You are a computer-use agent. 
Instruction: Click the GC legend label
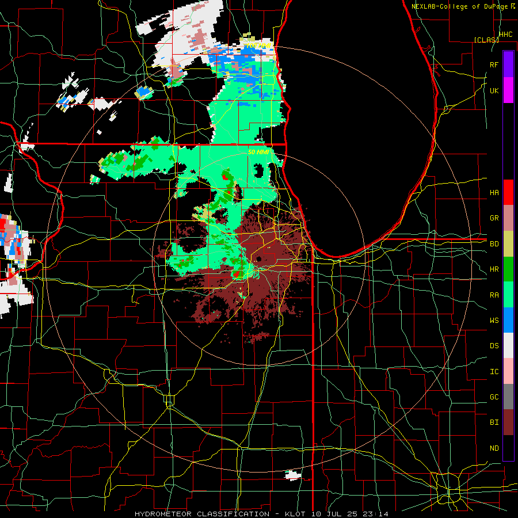[x=494, y=397]
